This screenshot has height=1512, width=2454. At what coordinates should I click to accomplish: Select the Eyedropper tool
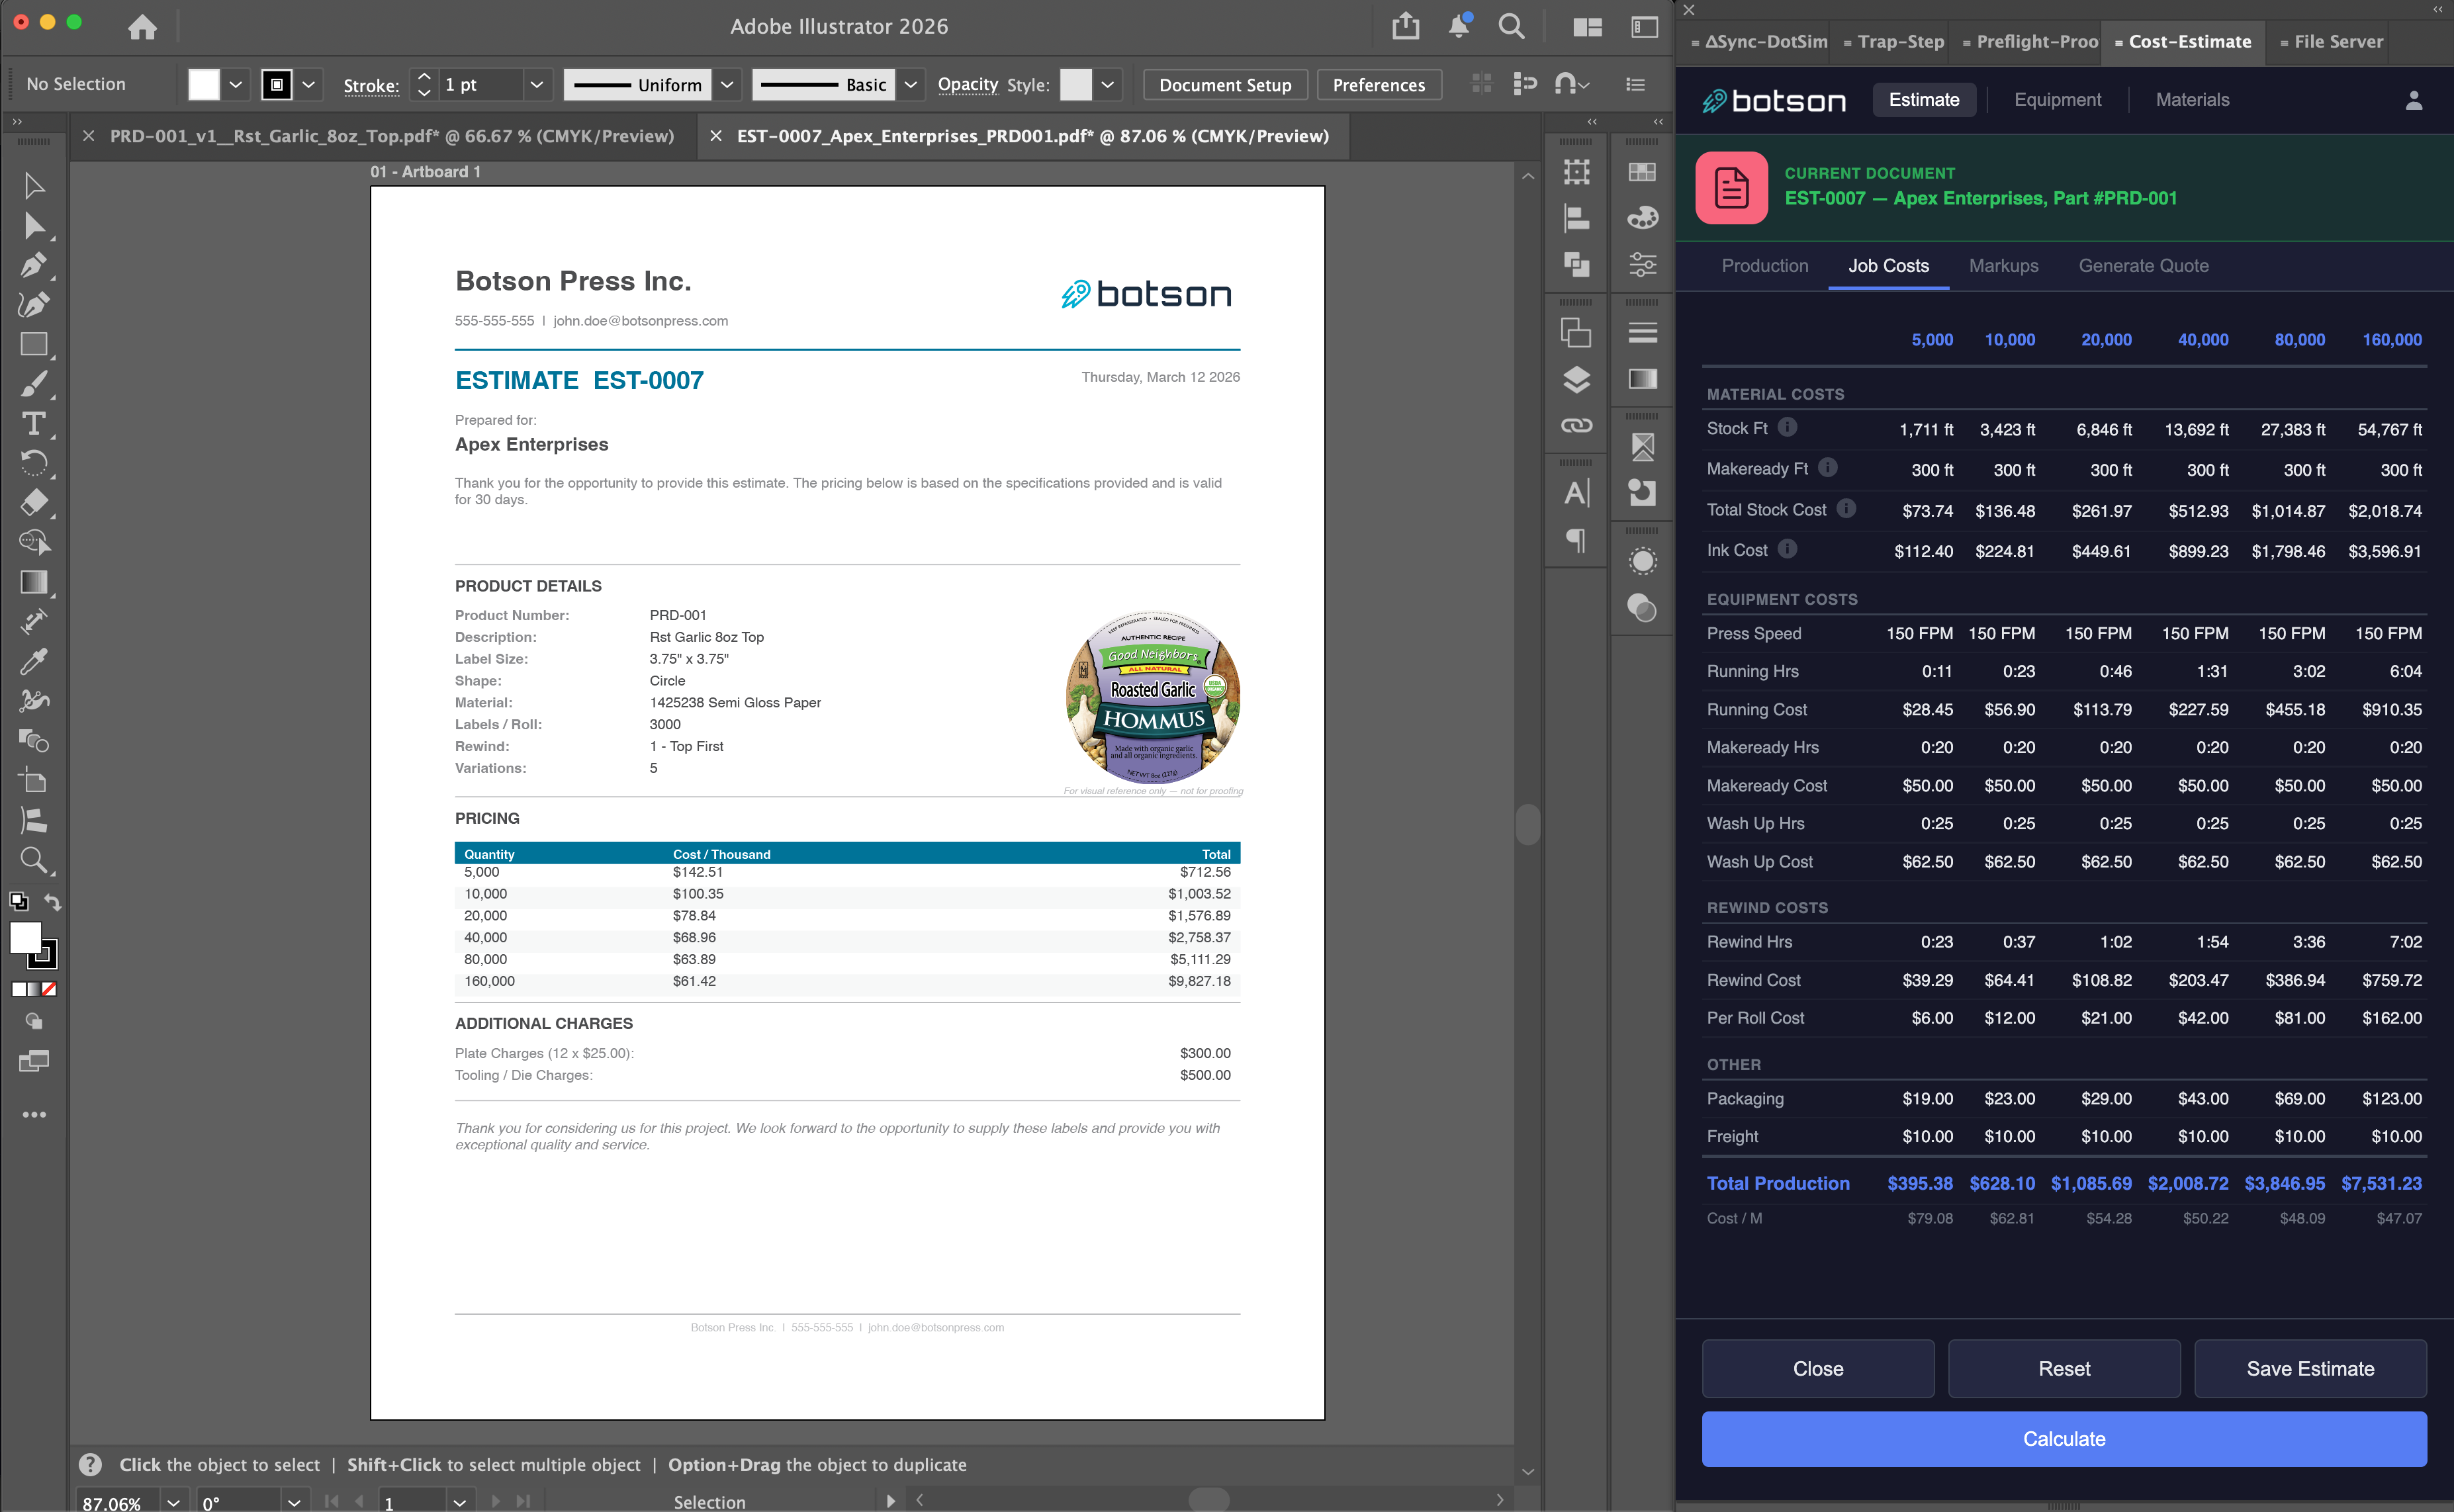(x=34, y=660)
